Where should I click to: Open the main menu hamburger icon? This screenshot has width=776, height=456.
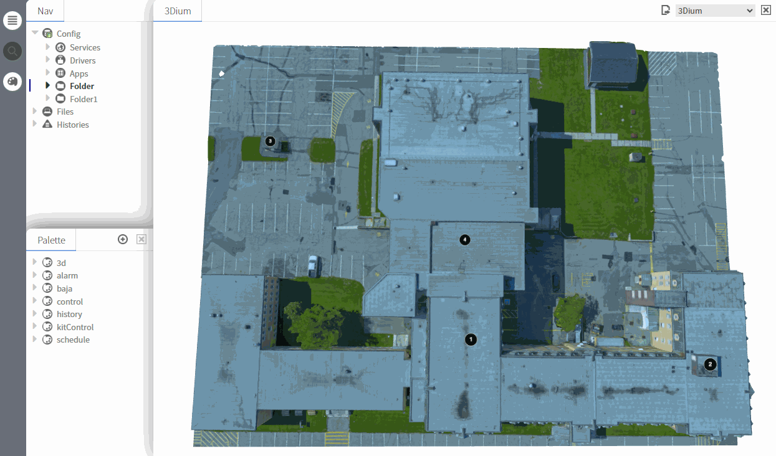click(12, 21)
